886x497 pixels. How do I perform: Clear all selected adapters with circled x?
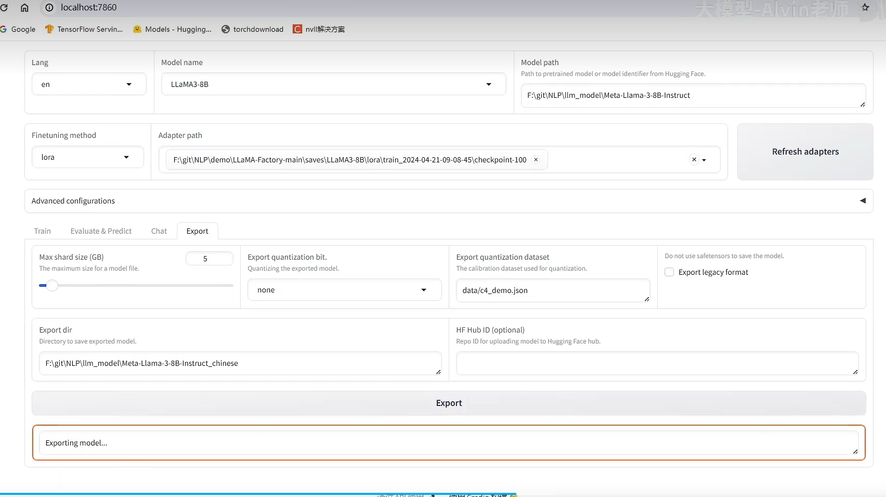click(694, 160)
